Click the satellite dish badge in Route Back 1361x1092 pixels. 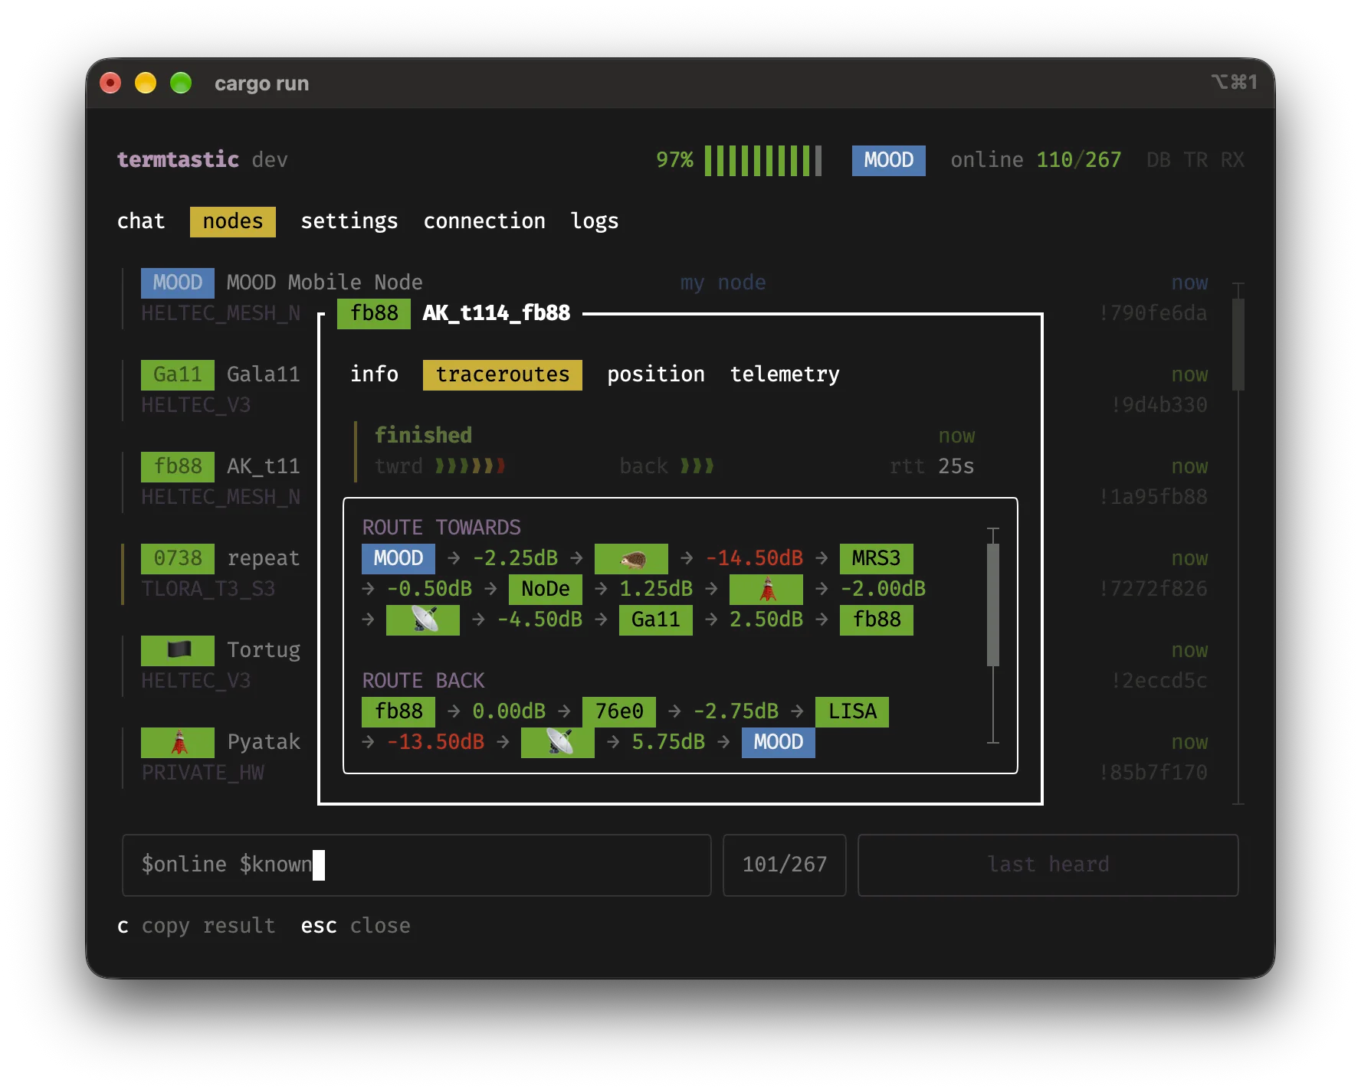557,742
